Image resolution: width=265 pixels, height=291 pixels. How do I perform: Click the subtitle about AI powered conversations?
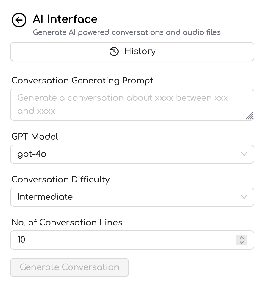tap(127, 32)
